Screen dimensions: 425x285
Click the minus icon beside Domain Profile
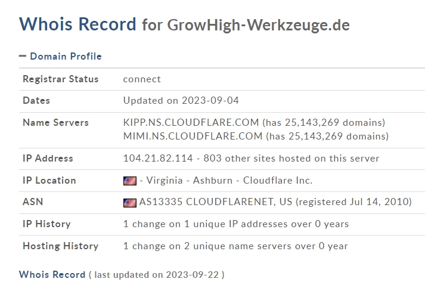(x=23, y=56)
